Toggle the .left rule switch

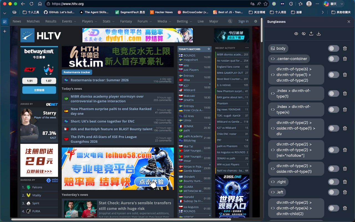click(x=333, y=192)
